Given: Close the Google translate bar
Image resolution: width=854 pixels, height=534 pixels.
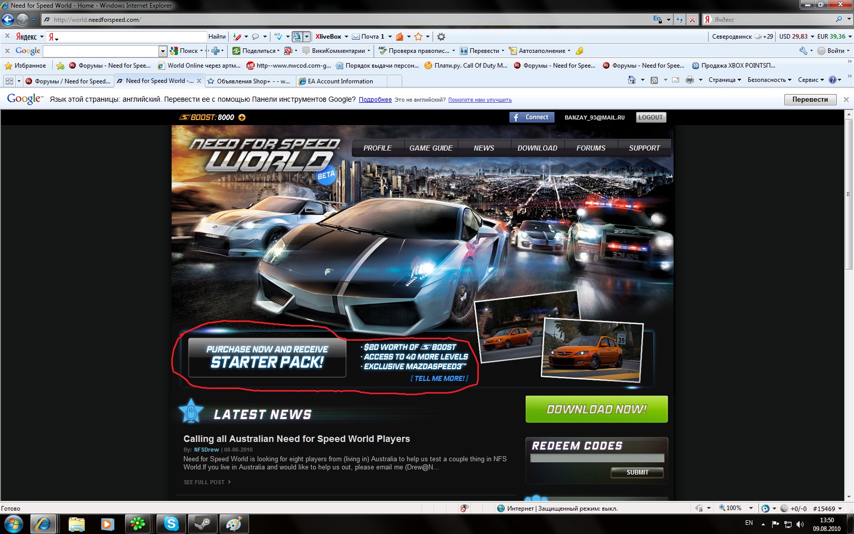Looking at the screenshot, I should pyautogui.click(x=846, y=100).
